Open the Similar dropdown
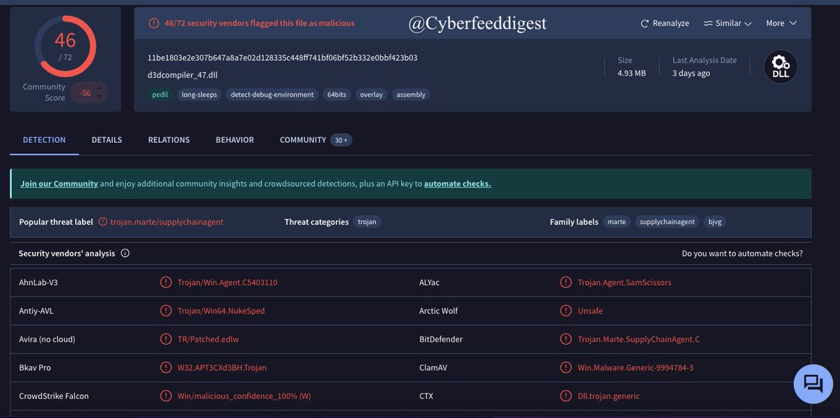 [x=728, y=23]
